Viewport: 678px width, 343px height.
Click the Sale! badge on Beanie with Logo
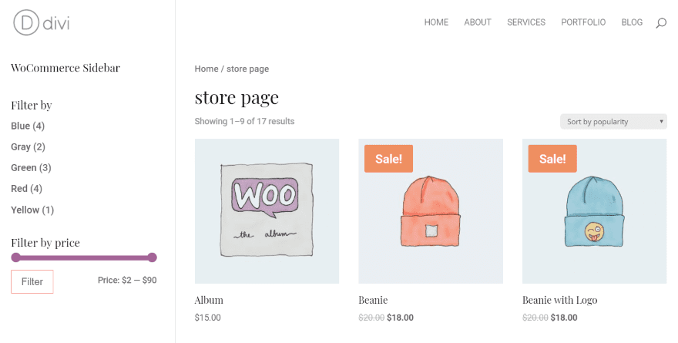(x=552, y=159)
